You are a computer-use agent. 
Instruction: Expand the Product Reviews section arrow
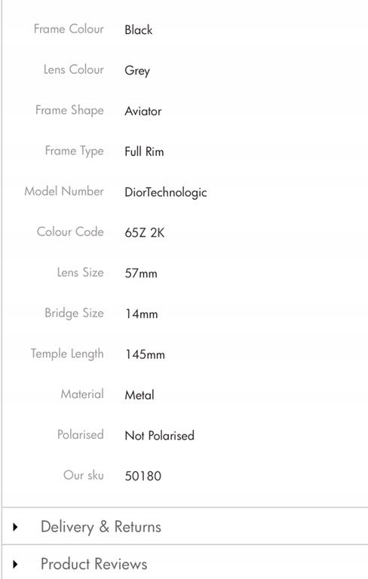click(x=15, y=564)
